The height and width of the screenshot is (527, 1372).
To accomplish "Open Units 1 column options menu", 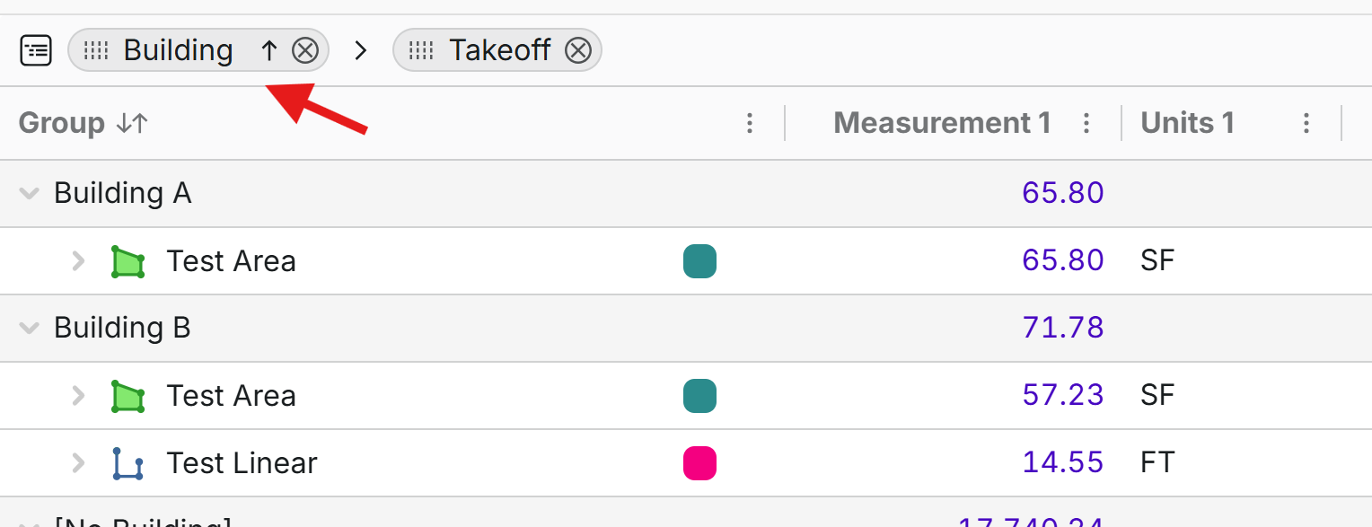I will 1306,123.
